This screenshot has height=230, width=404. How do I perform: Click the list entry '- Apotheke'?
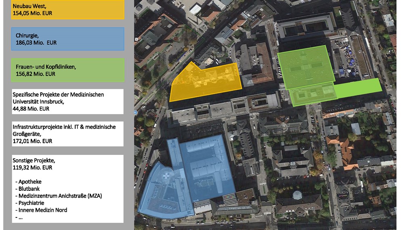pos(28,182)
